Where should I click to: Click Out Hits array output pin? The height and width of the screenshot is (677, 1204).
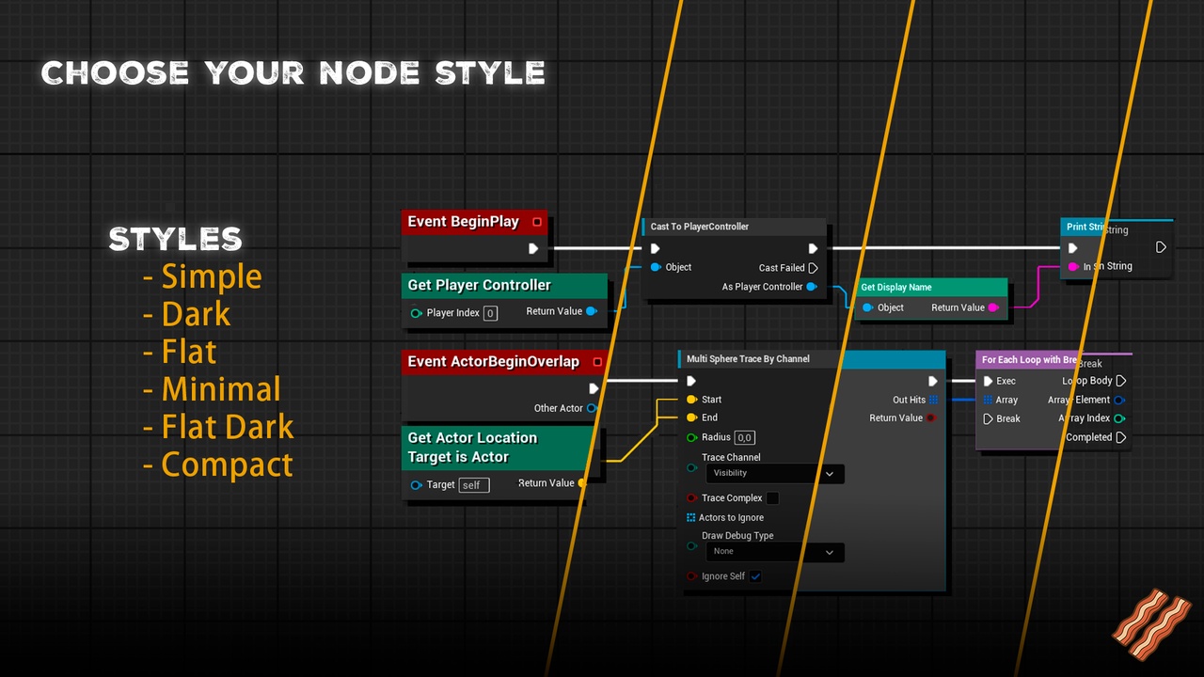[x=933, y=400]
